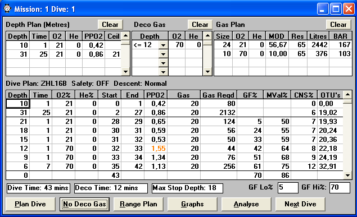The height and width of the screenshot is (217, 357).
Task: Click Ceil column header in Depth Plan
Action: [114, 36]
